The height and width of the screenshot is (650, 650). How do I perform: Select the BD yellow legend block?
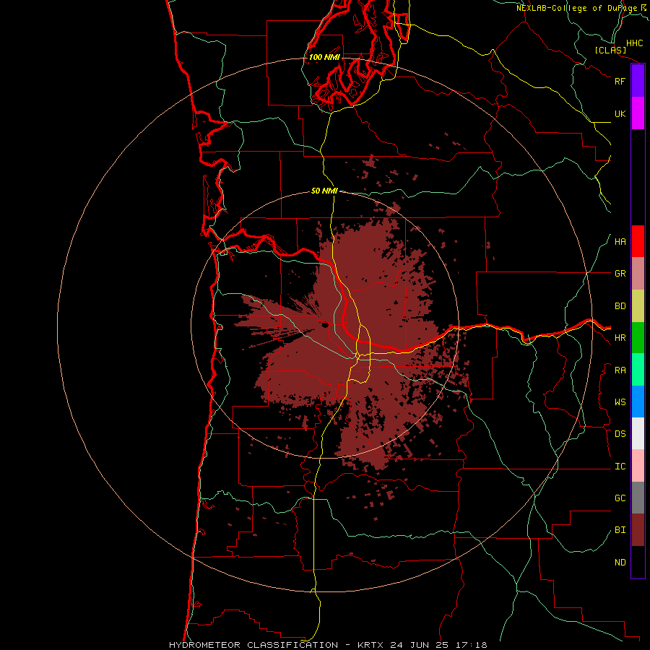(x=638, y=306)
